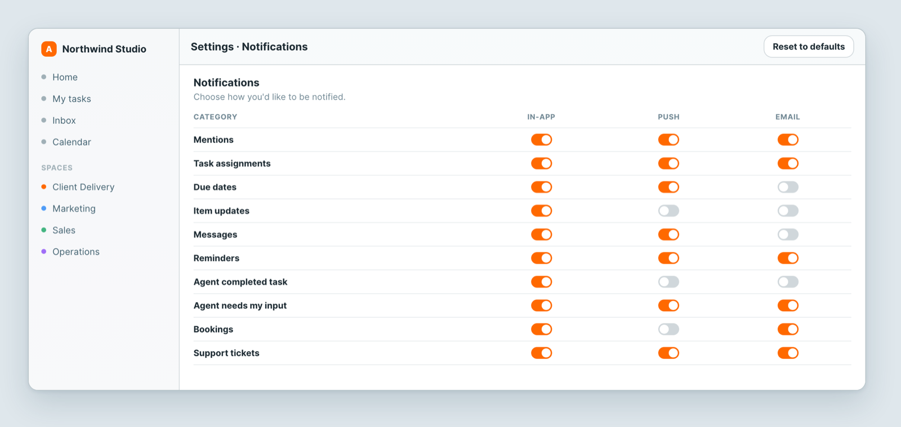Enable push for Agent completed task

(x=669, y=282)
